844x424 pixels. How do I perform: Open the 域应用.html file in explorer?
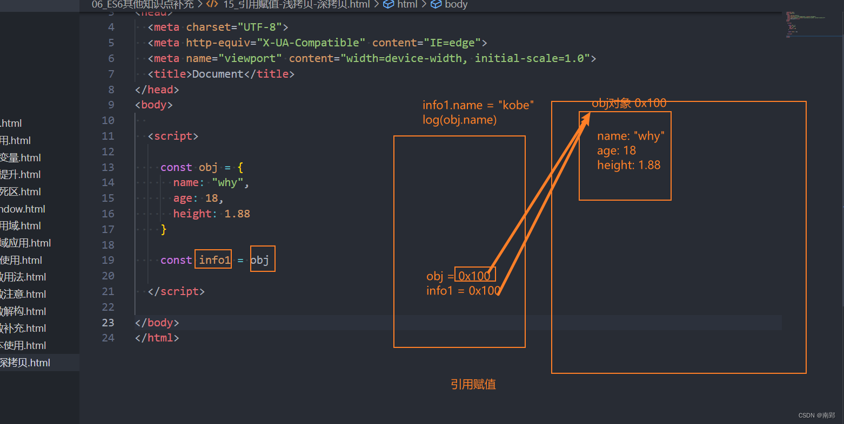click(25, 243)
